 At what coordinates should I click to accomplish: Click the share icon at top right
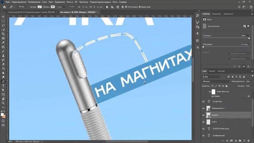(251, 7)
